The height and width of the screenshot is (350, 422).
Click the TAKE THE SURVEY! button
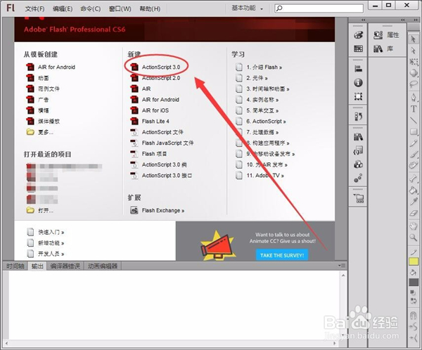(x=282, y=255)
